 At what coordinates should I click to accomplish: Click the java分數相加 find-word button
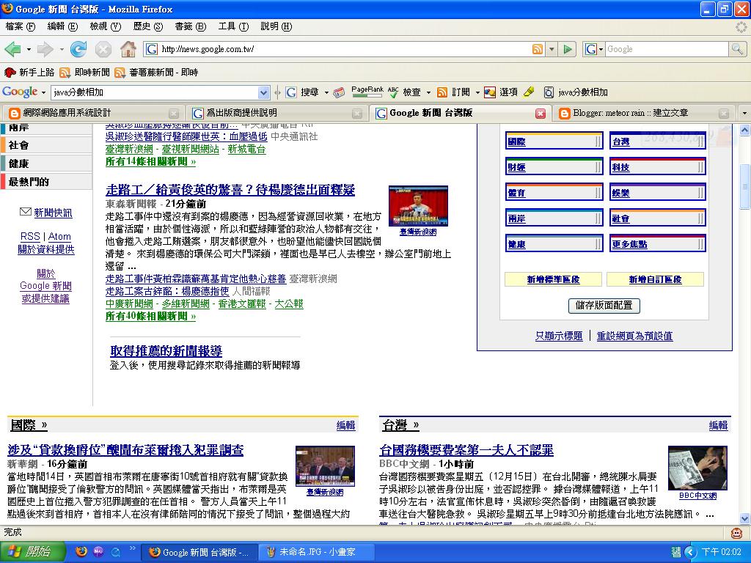pos(576,92)
